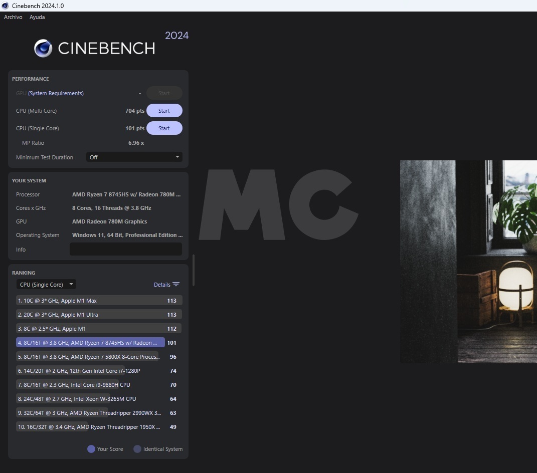Select the highlighted Ryzen 7 8745HS ranking row
This screenshot has height=473, width=537.
[x=90, y=343]
